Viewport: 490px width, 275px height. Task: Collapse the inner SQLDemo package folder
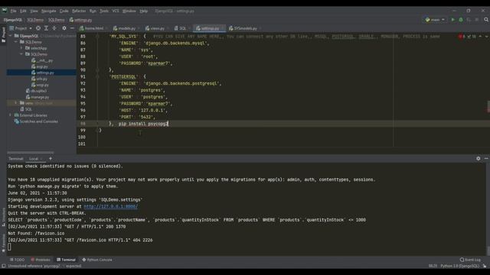click(x=21, y=54)
